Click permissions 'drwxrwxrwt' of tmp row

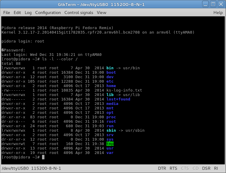point(13,144)
